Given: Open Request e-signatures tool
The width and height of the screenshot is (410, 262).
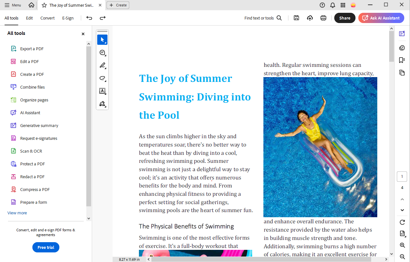Looking at the screenshot, I should click(x=39, y=139).
